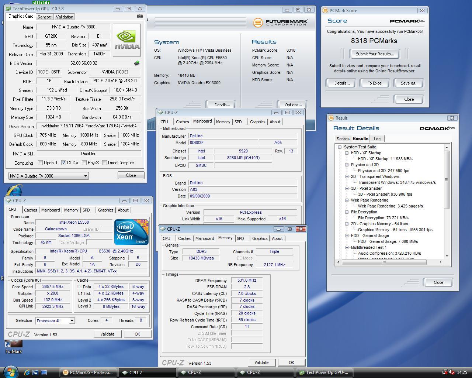Viewport: 472px width, 378px height.
Task: Switch to PCMark05 taskbar button
Action: 88,372
